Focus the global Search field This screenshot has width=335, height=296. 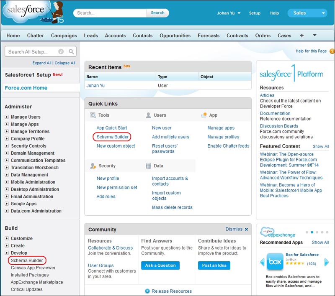coord(110,13)
